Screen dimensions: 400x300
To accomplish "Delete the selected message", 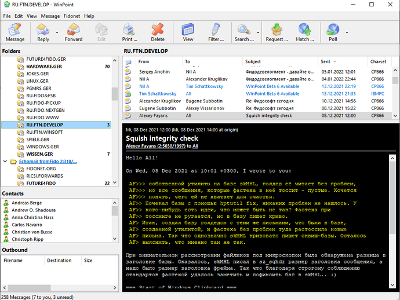I will click(158, 32).
